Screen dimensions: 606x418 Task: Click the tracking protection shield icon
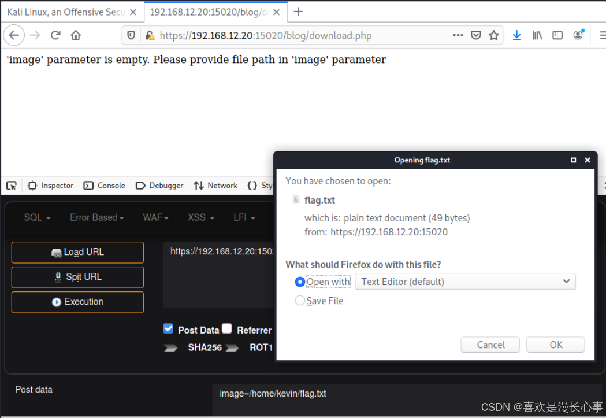pyautogui.click(x=131, y=36)
